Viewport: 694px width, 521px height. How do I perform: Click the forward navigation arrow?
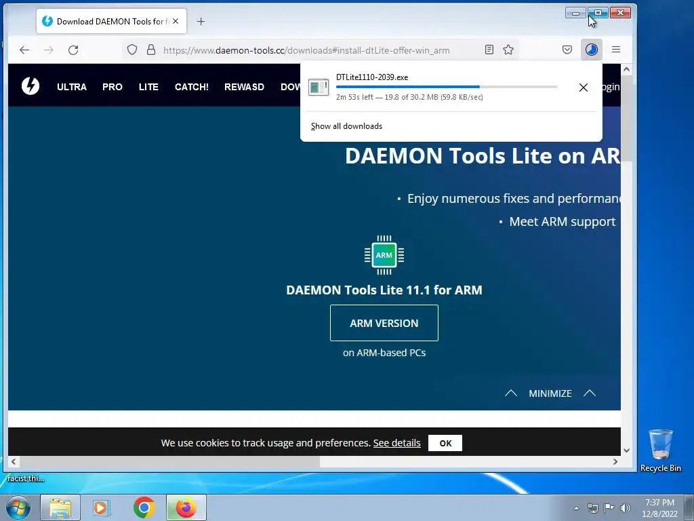pyautogui.click(x=49, y=50)
